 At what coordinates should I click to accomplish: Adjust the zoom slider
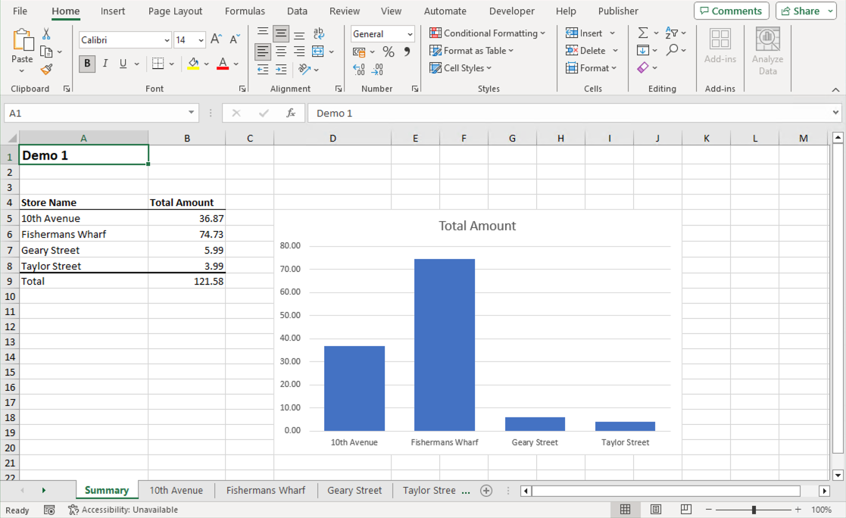pyautogui.click(x=754, y=510)
